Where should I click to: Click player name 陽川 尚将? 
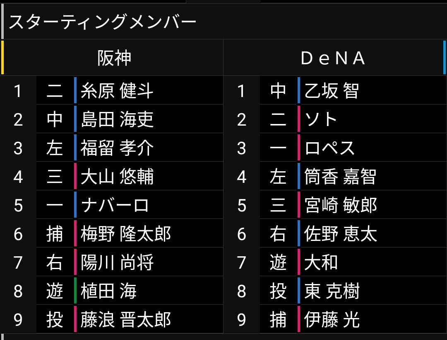pyautogui.click(x=117, y=262)
